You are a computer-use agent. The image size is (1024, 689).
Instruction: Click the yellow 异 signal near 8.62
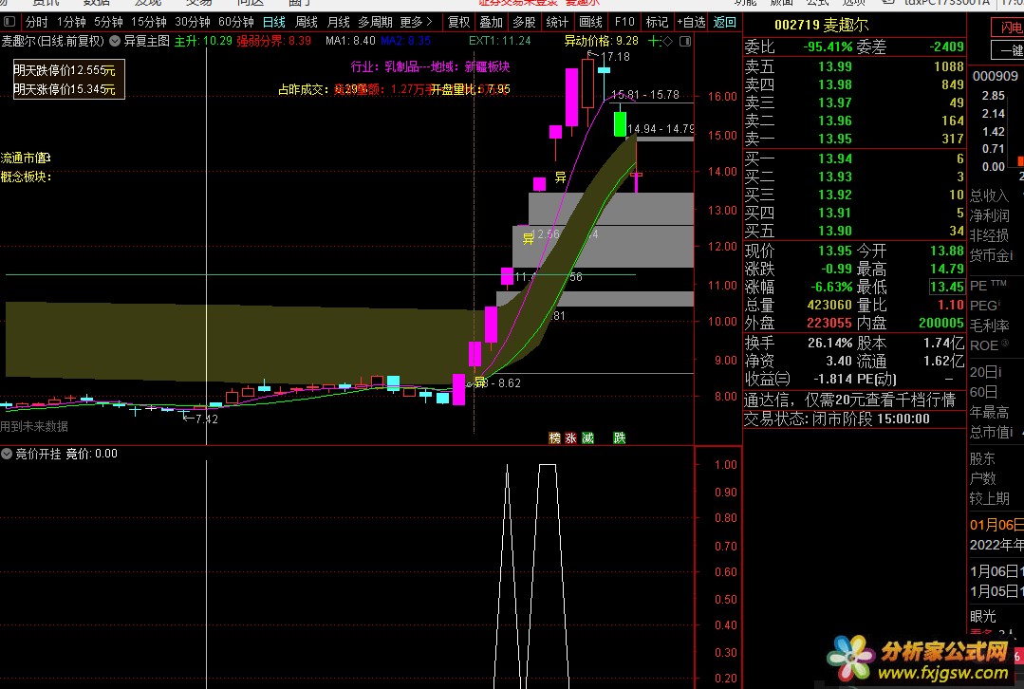coord(480,382)
